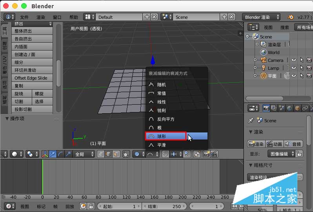
Task: Click the 结束 end frame field
Action: 159,206
